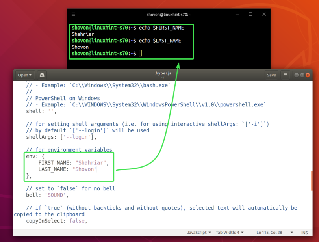Click the shellArgs: ['--login'] line

[x=61, y=137]
